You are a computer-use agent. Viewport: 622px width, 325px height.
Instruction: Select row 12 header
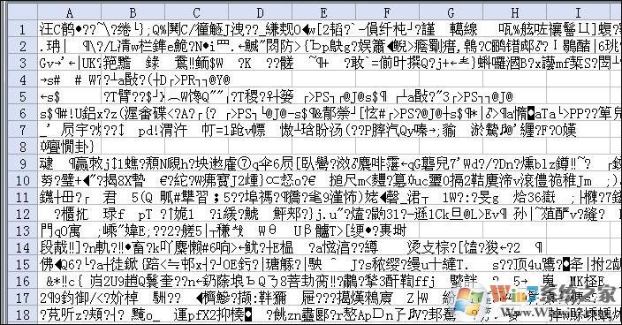tap(23, 214)
